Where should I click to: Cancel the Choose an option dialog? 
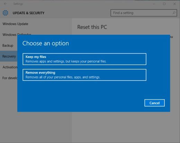[154, 103]
